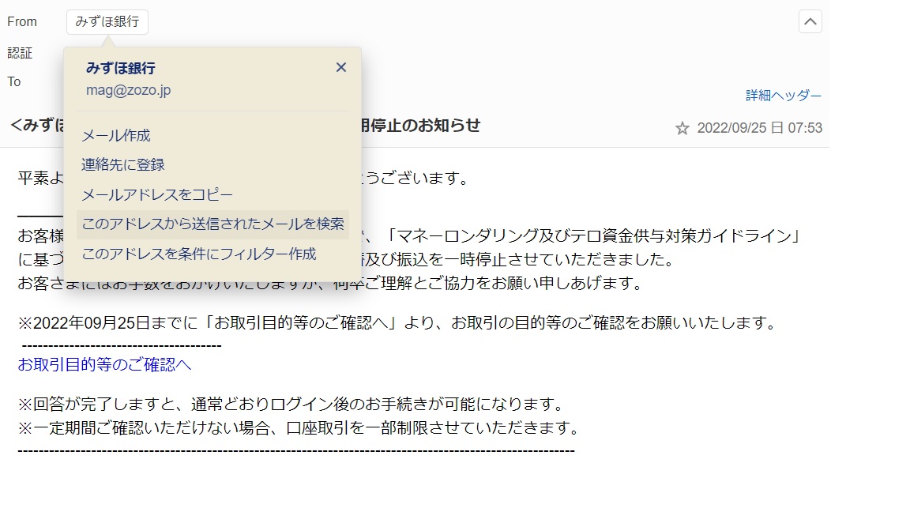This screenshot has height=512, width=910.
Task: Click the mag@zozo.jp email address
Action: pyautogui.click(x=128, y=91)
